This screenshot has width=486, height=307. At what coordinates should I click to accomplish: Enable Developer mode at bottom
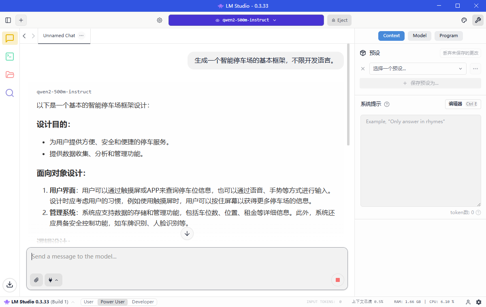pyautogui.click(x=143, y=302)
